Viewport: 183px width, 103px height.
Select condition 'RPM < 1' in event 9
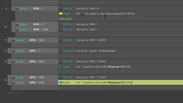tap(39, 9)
